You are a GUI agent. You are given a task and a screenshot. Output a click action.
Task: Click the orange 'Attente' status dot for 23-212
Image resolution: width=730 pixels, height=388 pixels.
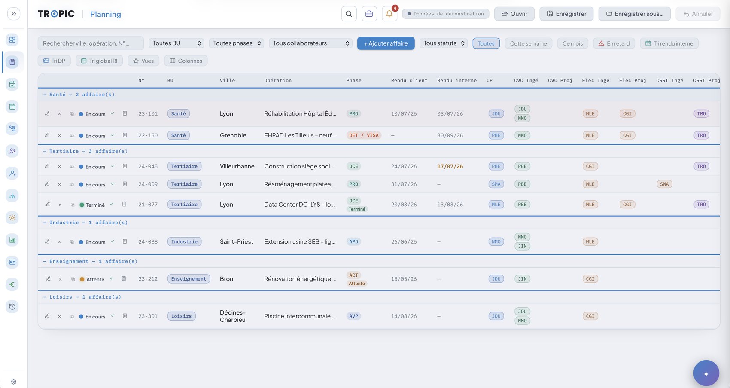pos(82,279)
